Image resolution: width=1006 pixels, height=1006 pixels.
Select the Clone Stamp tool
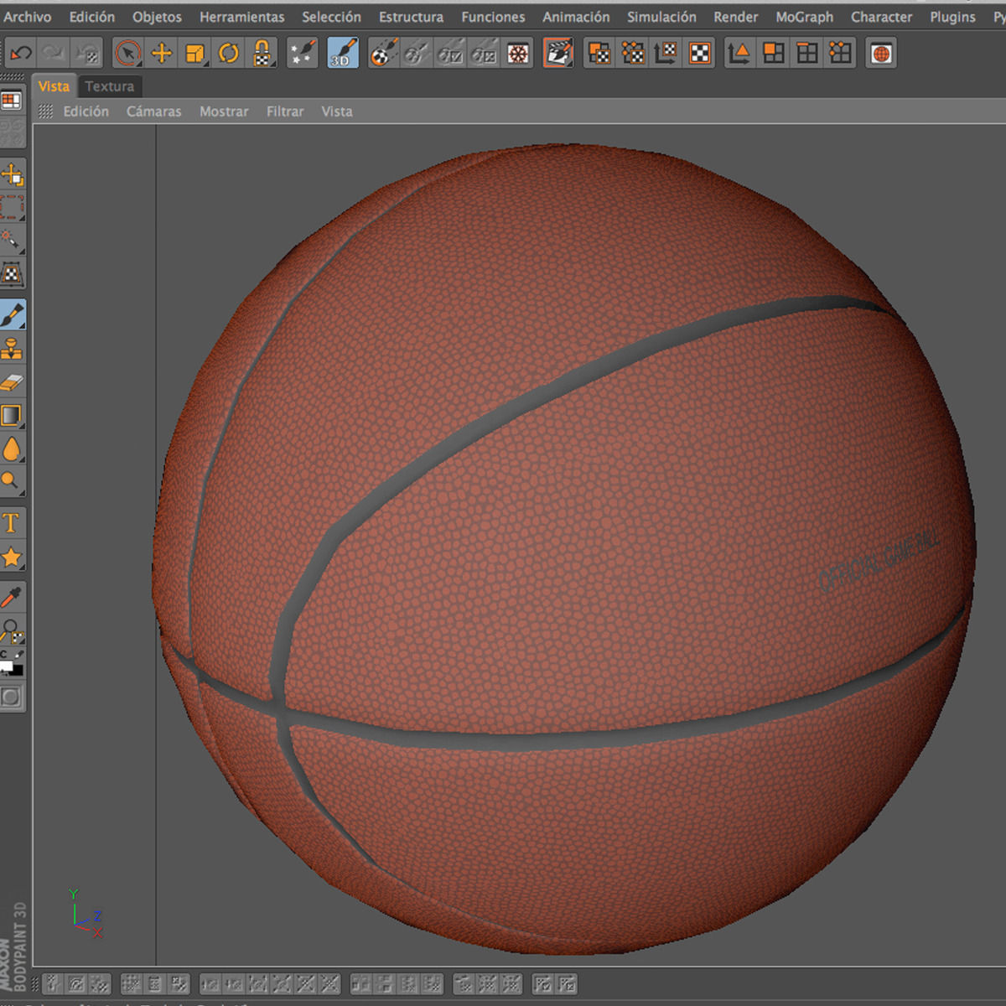tap(12, 349)
